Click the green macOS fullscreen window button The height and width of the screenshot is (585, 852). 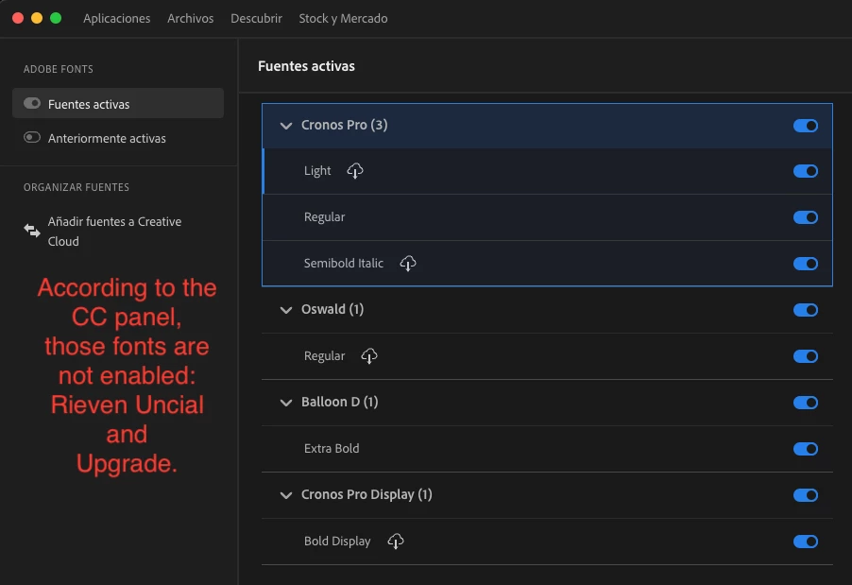56,18
